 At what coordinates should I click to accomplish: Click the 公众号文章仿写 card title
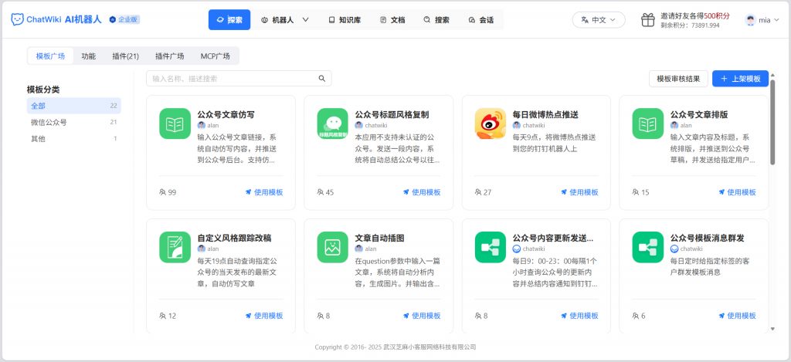coord(226,114)
